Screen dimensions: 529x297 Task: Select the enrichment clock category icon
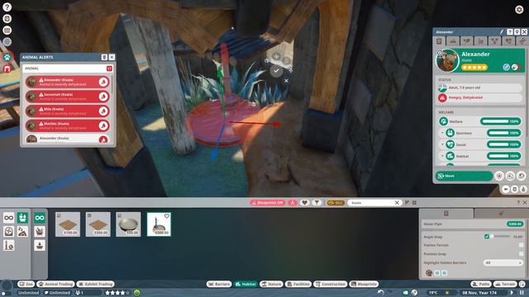(x=9, y=231)
